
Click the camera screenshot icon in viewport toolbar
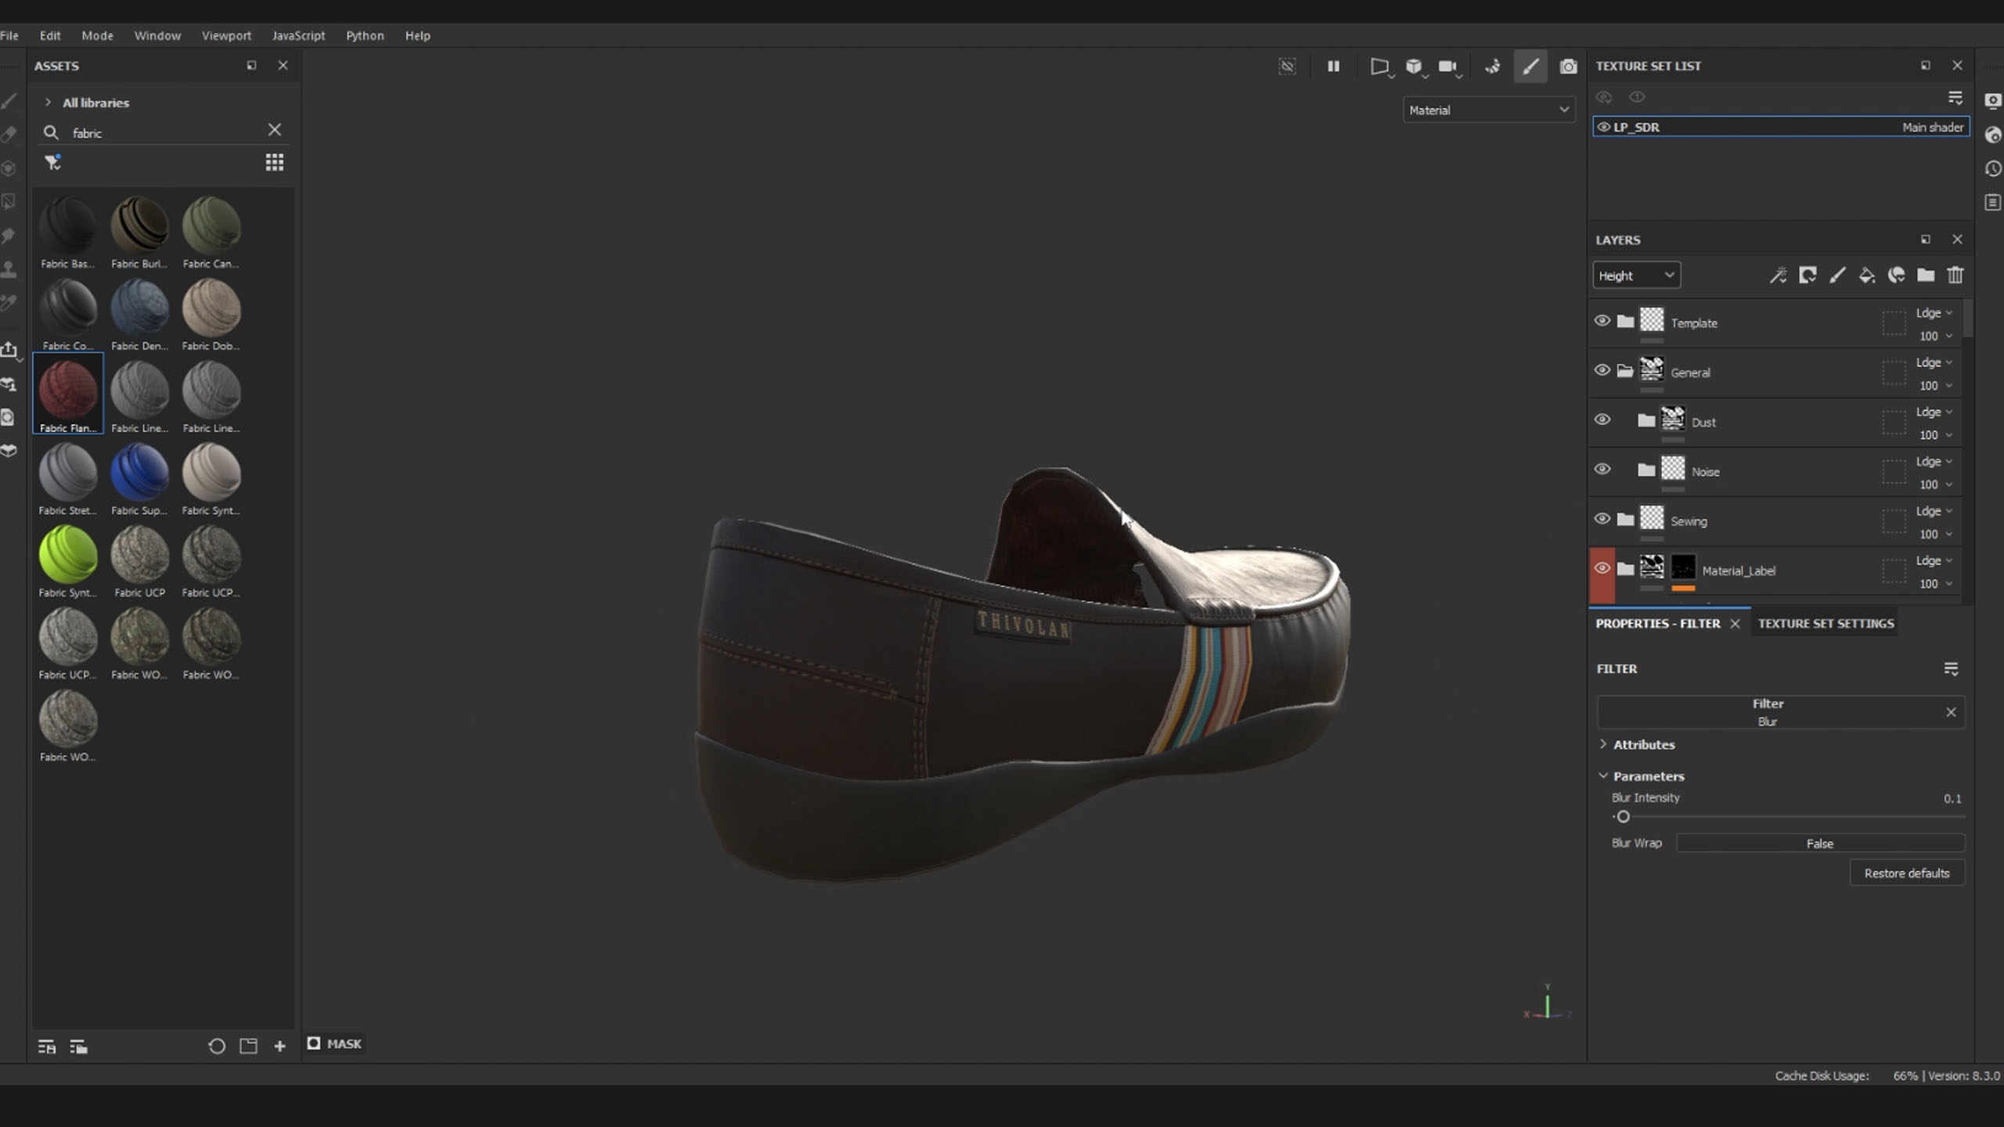pos(1568,67)
